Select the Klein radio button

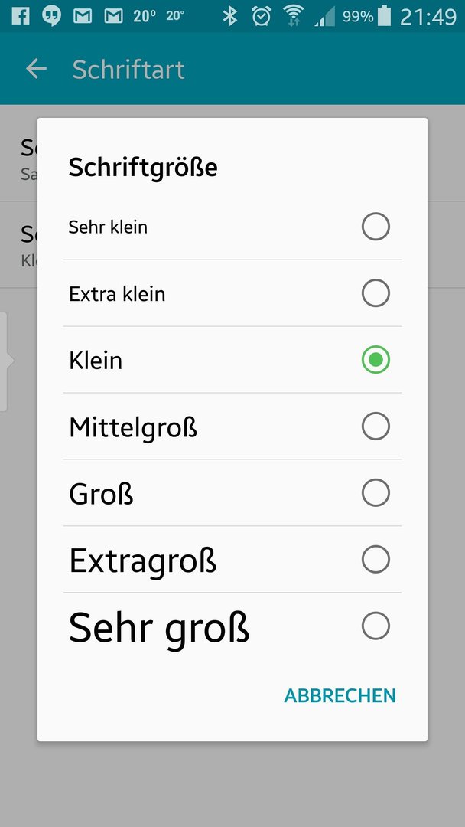[376, 360]
